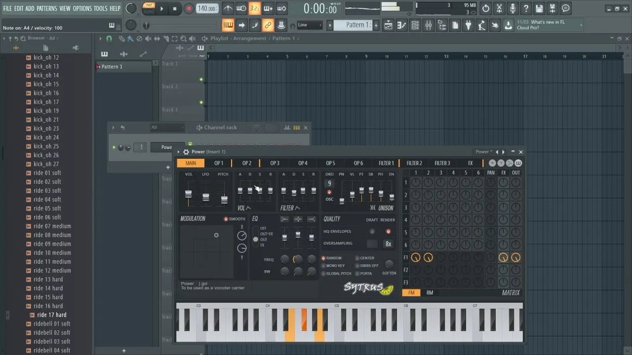Click the download content library icon
The width and height of the screenshot is (632, 355).
[508, 25]
